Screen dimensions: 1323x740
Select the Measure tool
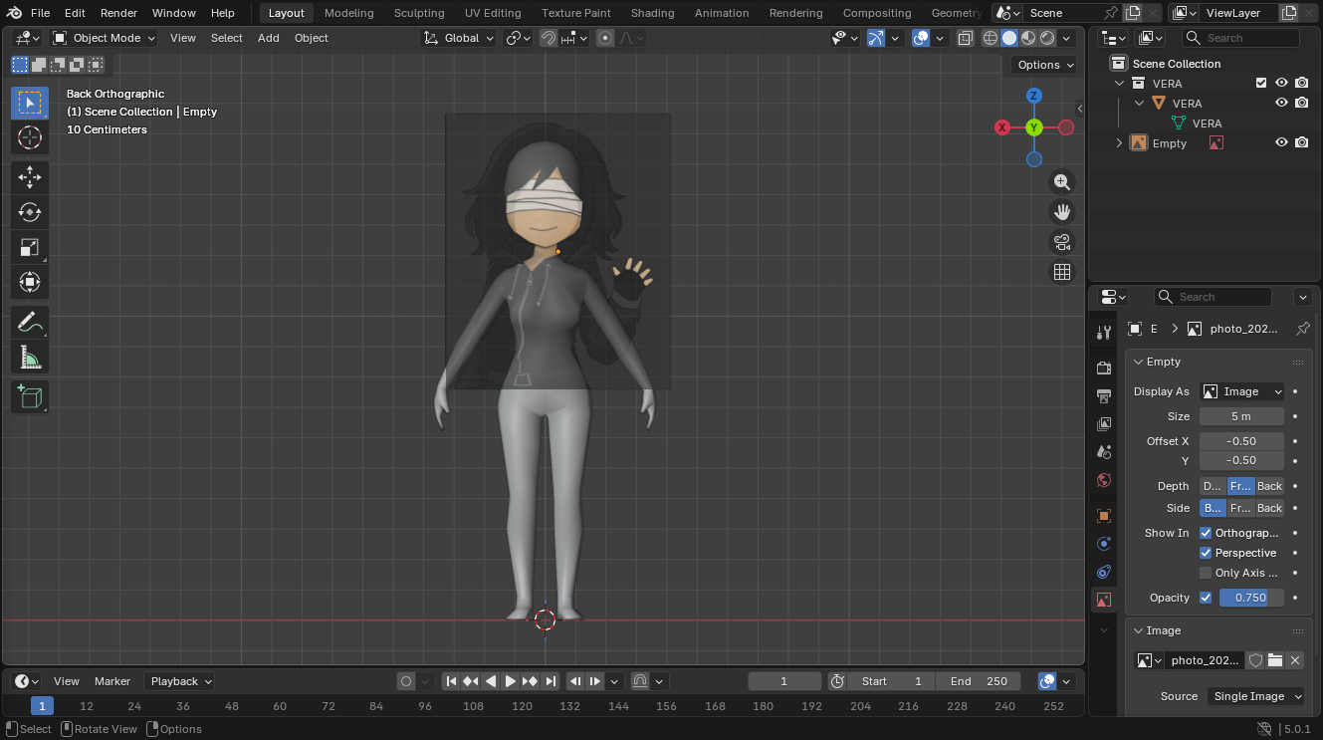point(30,357)
